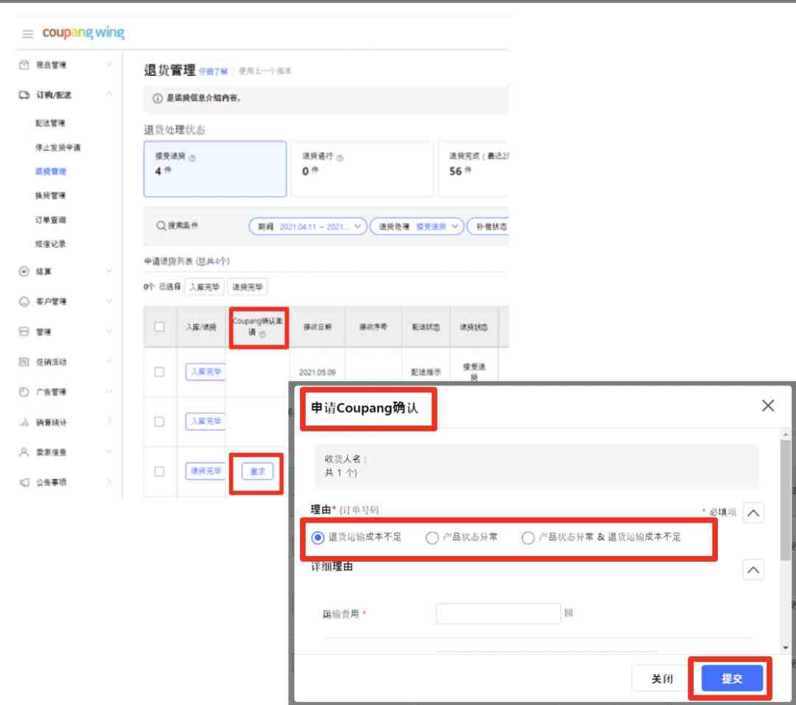Image resolution: width=796 pixels, height=705 pixels.
Task: Tick the select-all checkbox in table header
Action: [159, 327]
